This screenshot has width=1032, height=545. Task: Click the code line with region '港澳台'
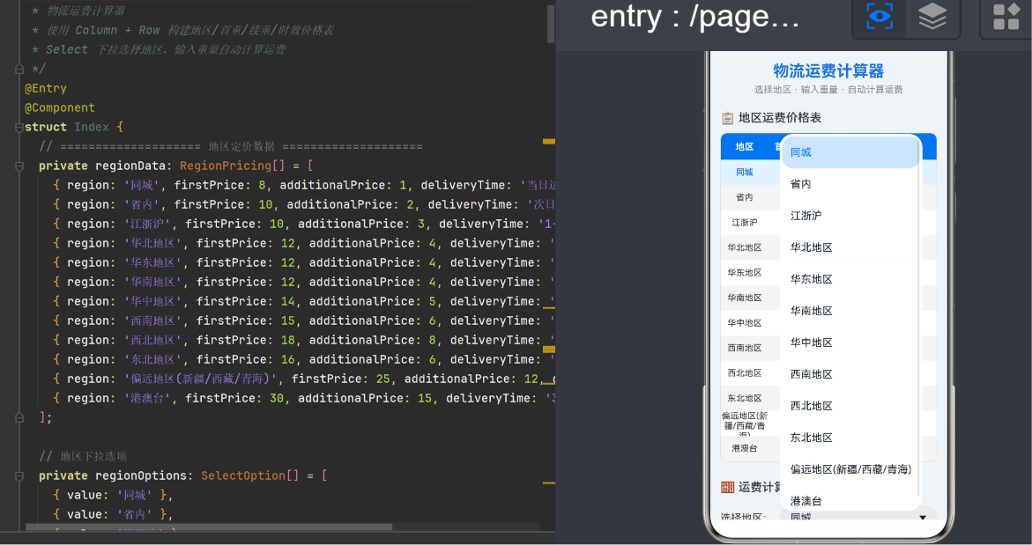click(x=304, y=398)
